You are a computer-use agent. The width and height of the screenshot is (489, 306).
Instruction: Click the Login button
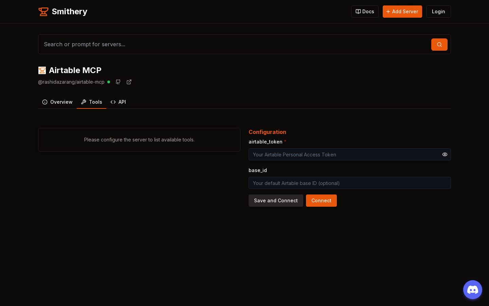(438, 12)
